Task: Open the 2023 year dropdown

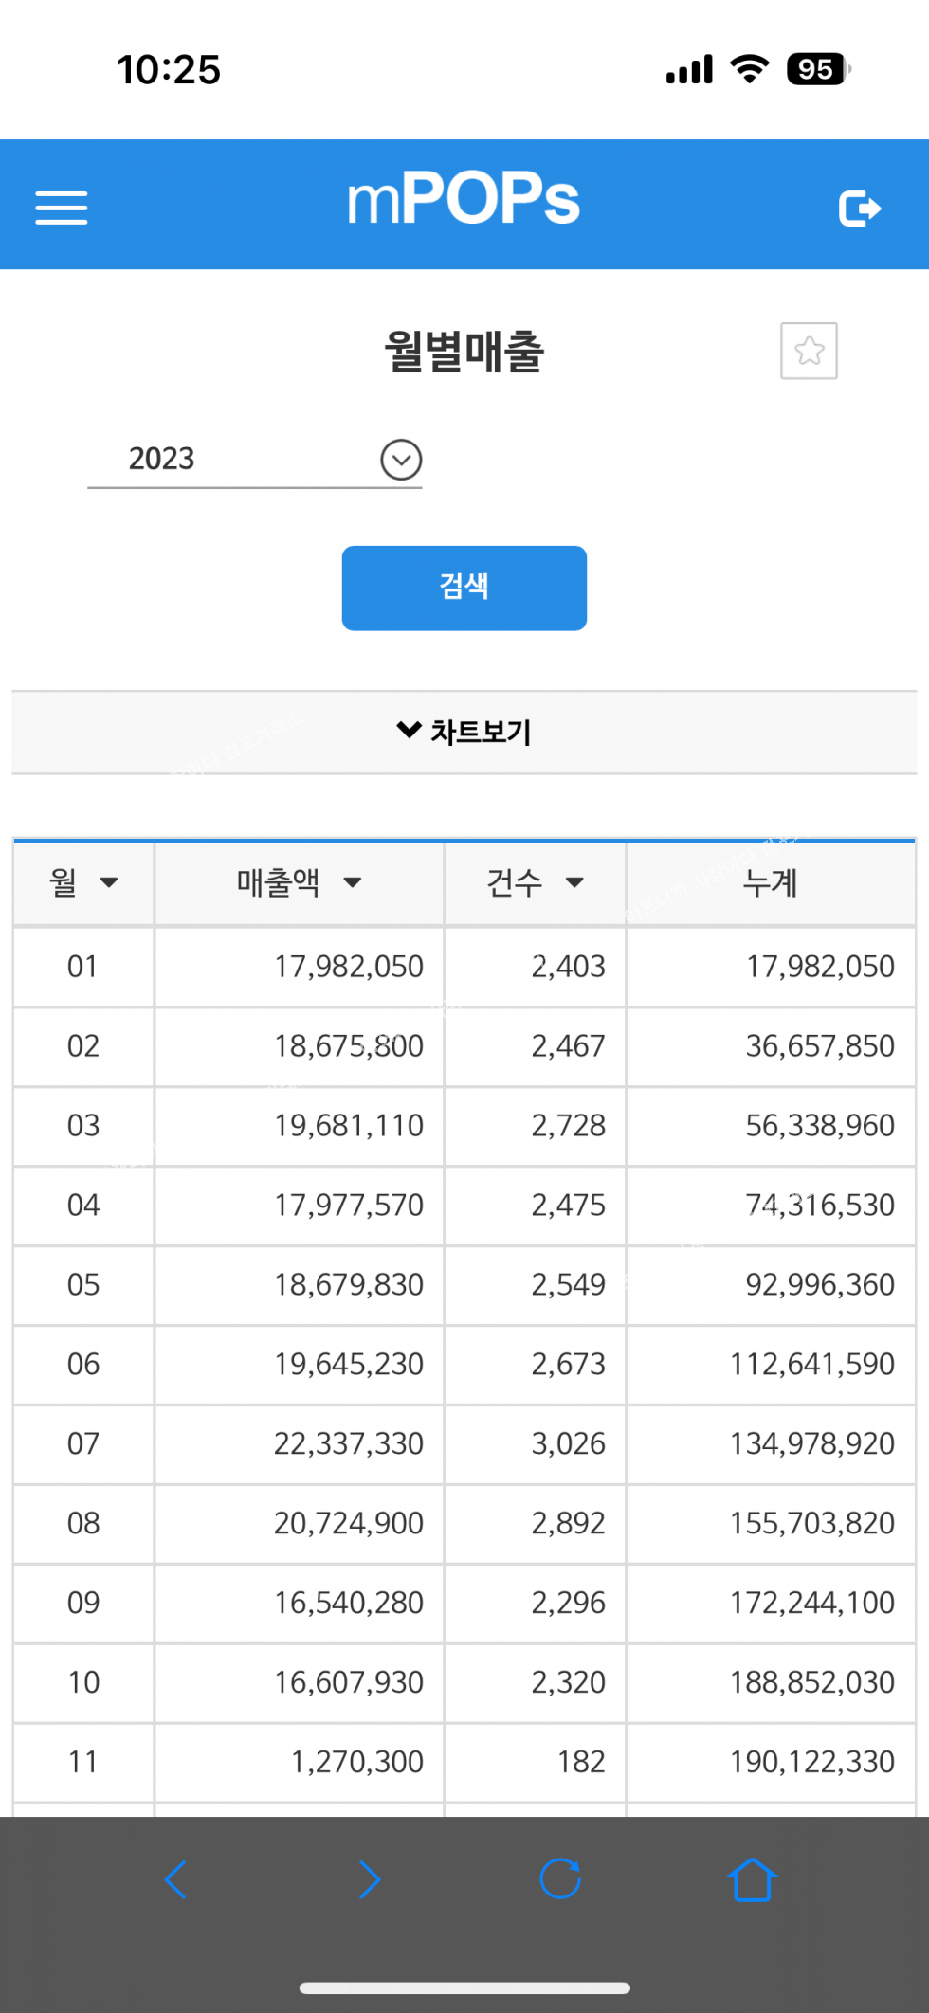Action: point(400,460)
